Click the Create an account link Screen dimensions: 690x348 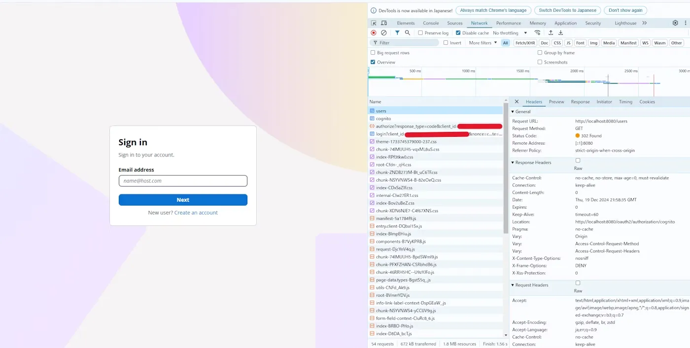(196, 213)
